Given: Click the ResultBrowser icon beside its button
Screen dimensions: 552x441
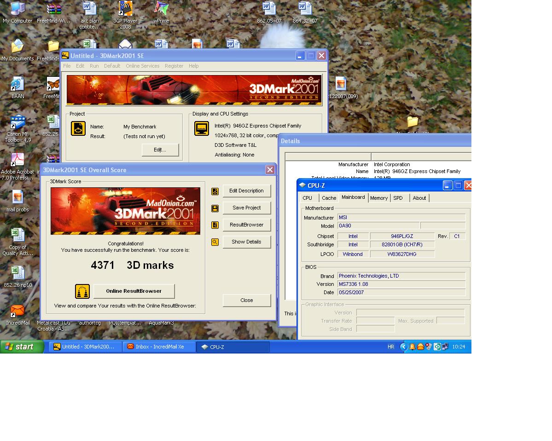Looking at the screenshot, I should point(215,225).
